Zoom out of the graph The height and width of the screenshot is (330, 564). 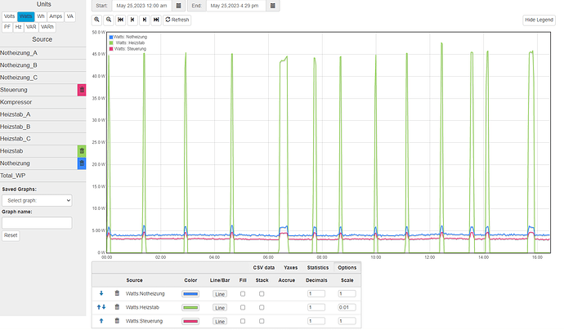point(109,20)
